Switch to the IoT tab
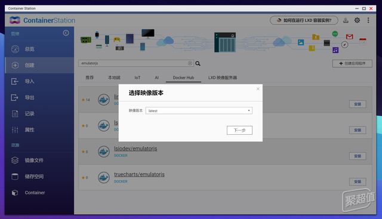The height and width of the screenshot is (219, 382). (137, 78)
